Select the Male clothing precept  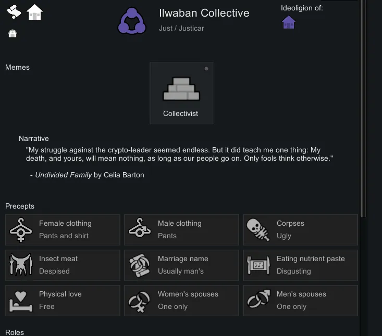181,229
